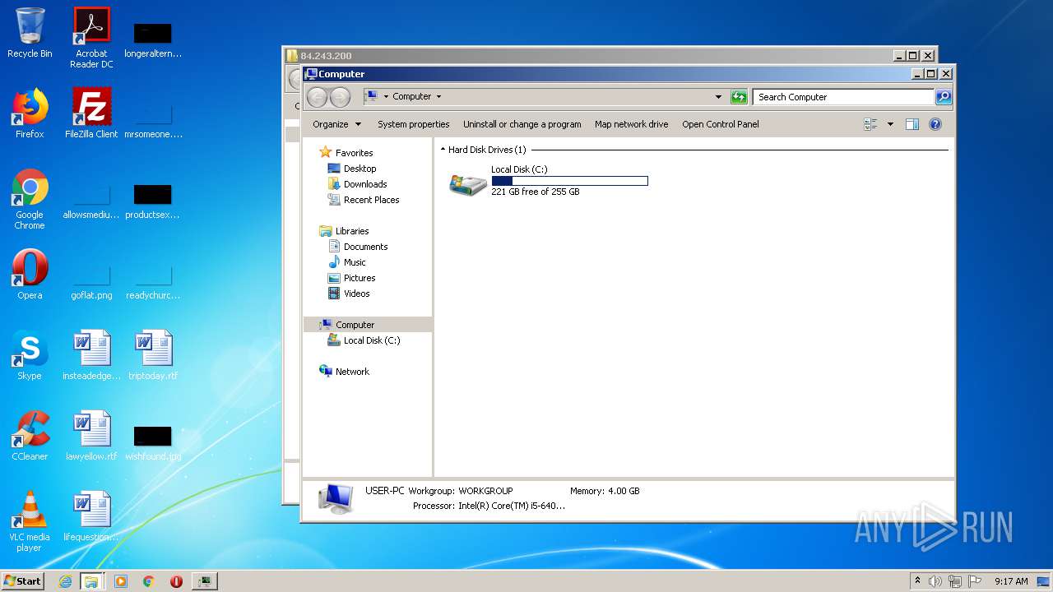The height and width of the screenshot is (592, 1053).
Task: Select the lifequestion document on desktop
Action: pos(91,516)
